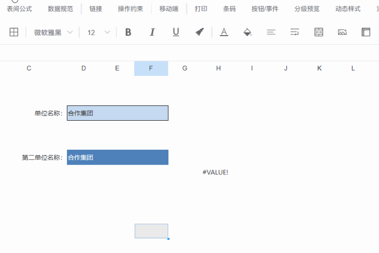The image size is (379, 253).
Task: Open the 打印 menu
Action: pos(201,9)
